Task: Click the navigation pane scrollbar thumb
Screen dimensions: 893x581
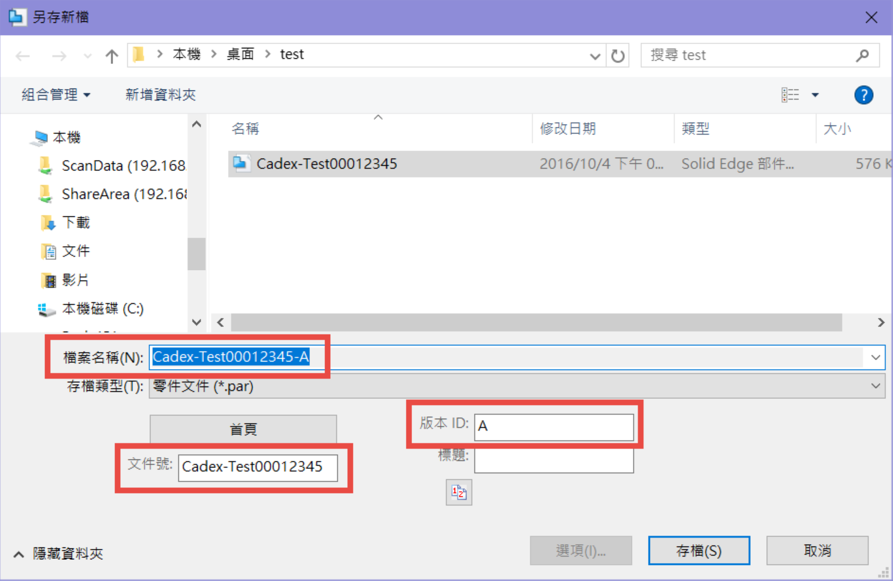Action: click(196, 254)
